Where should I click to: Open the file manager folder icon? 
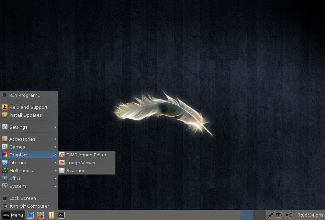click(x=51, y=215)
